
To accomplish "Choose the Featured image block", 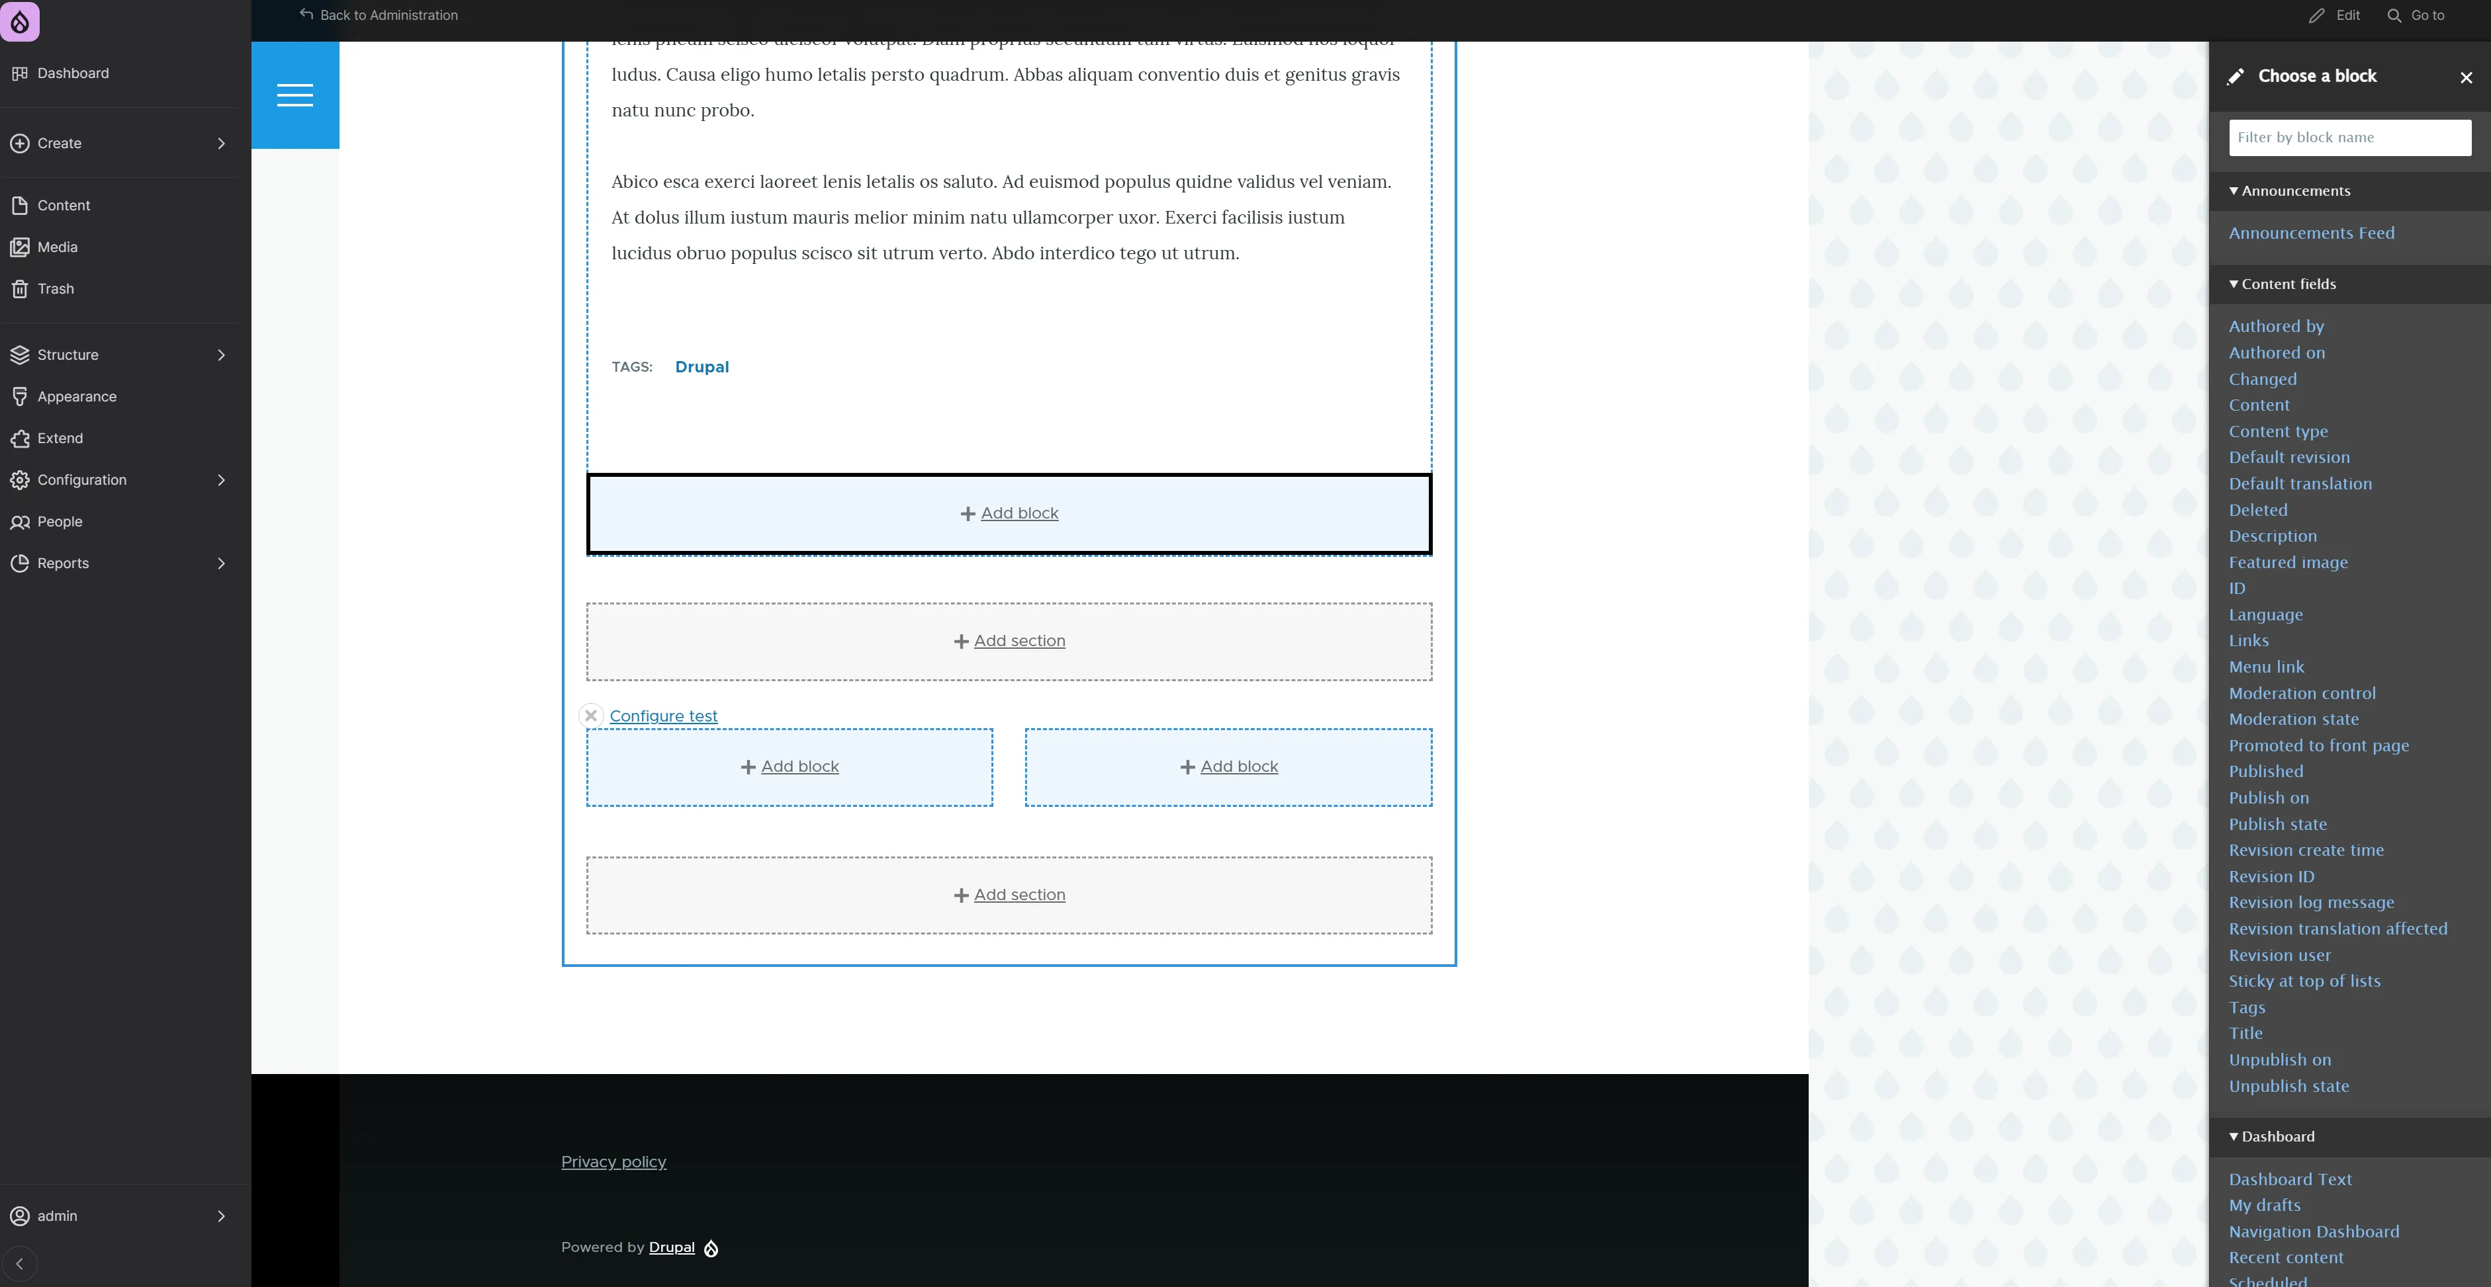I will click(2287, 562).
